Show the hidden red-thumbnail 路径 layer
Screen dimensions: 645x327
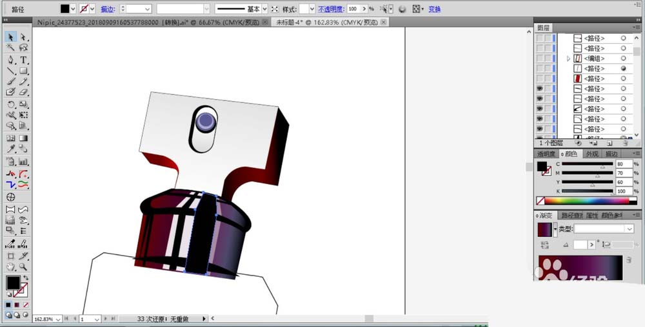click(x=539, y=79)
